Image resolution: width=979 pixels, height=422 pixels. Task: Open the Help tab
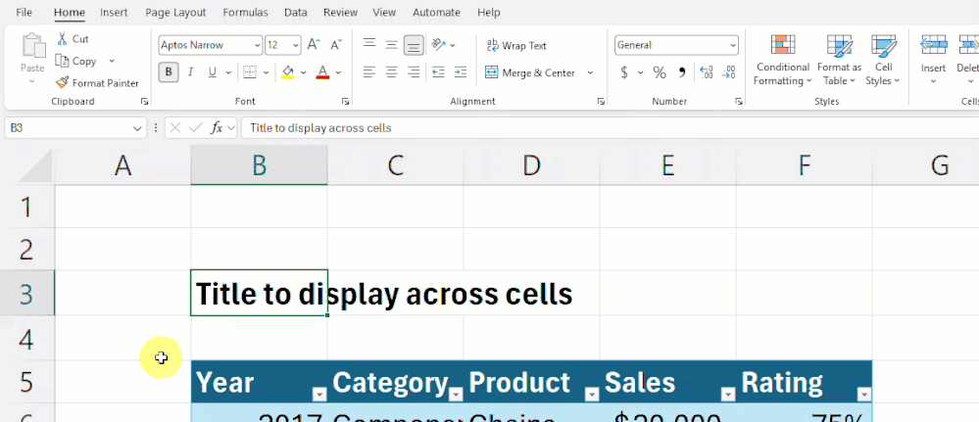click(x=488, y=12)
